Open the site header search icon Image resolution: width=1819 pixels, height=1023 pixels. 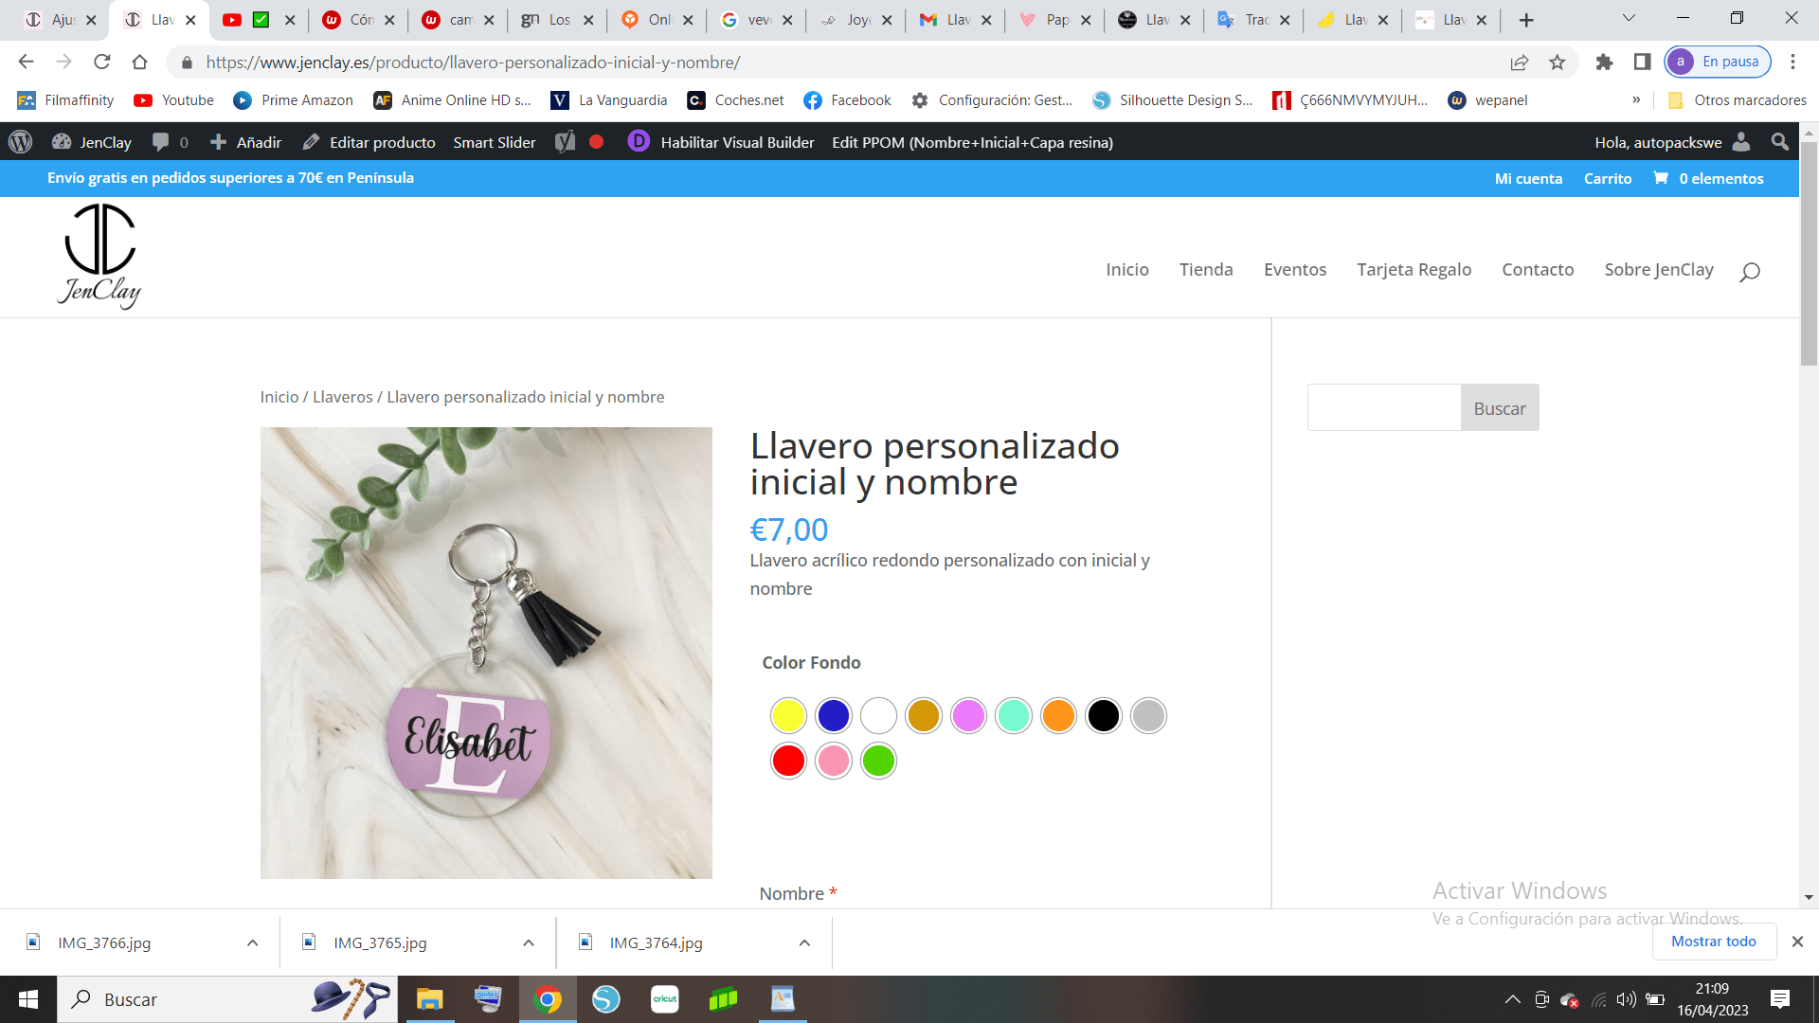click(1750, 272)
